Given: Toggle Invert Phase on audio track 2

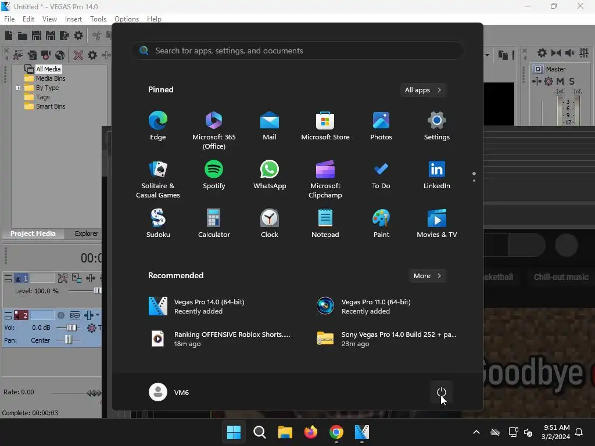Looking at the screenshot, I should (x=75, y=315).
